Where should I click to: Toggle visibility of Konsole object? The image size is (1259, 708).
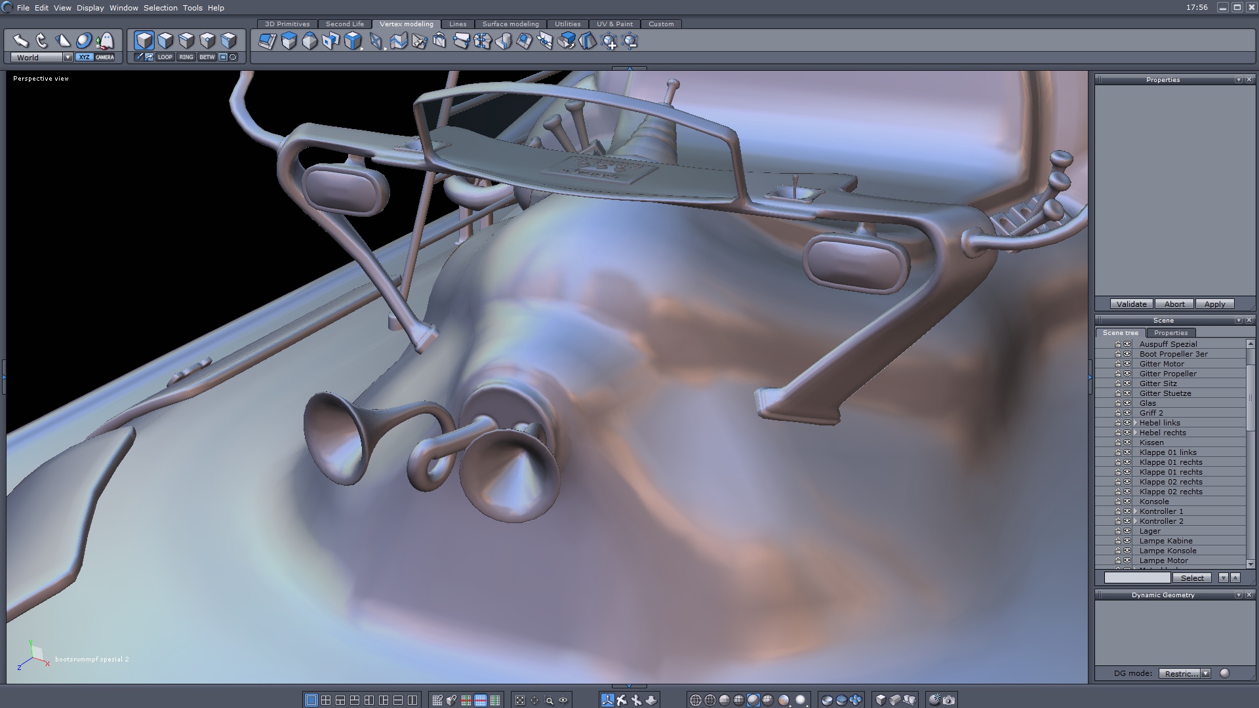click(x=1127, y=501)
